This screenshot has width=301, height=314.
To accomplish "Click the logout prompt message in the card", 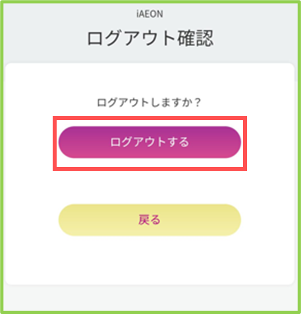I will (x=150, y=102).
